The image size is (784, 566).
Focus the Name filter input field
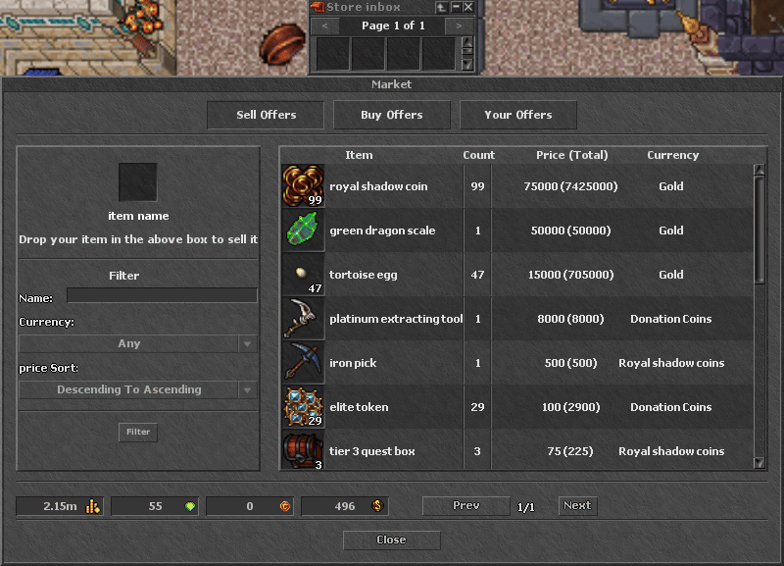tap(162, 295)
